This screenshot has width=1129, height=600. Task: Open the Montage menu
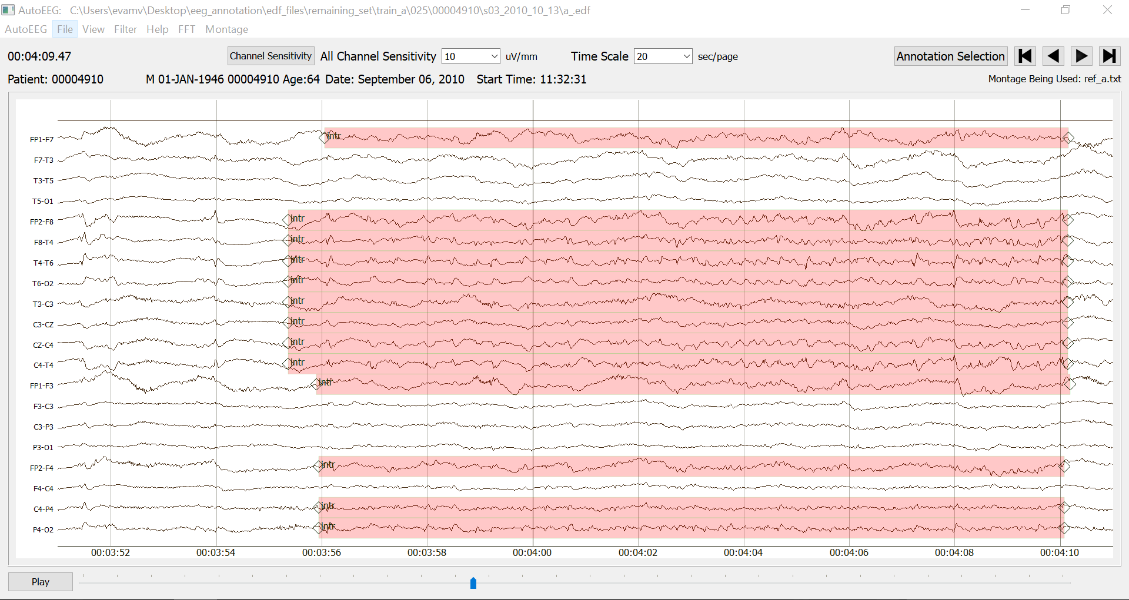point(226,29)
